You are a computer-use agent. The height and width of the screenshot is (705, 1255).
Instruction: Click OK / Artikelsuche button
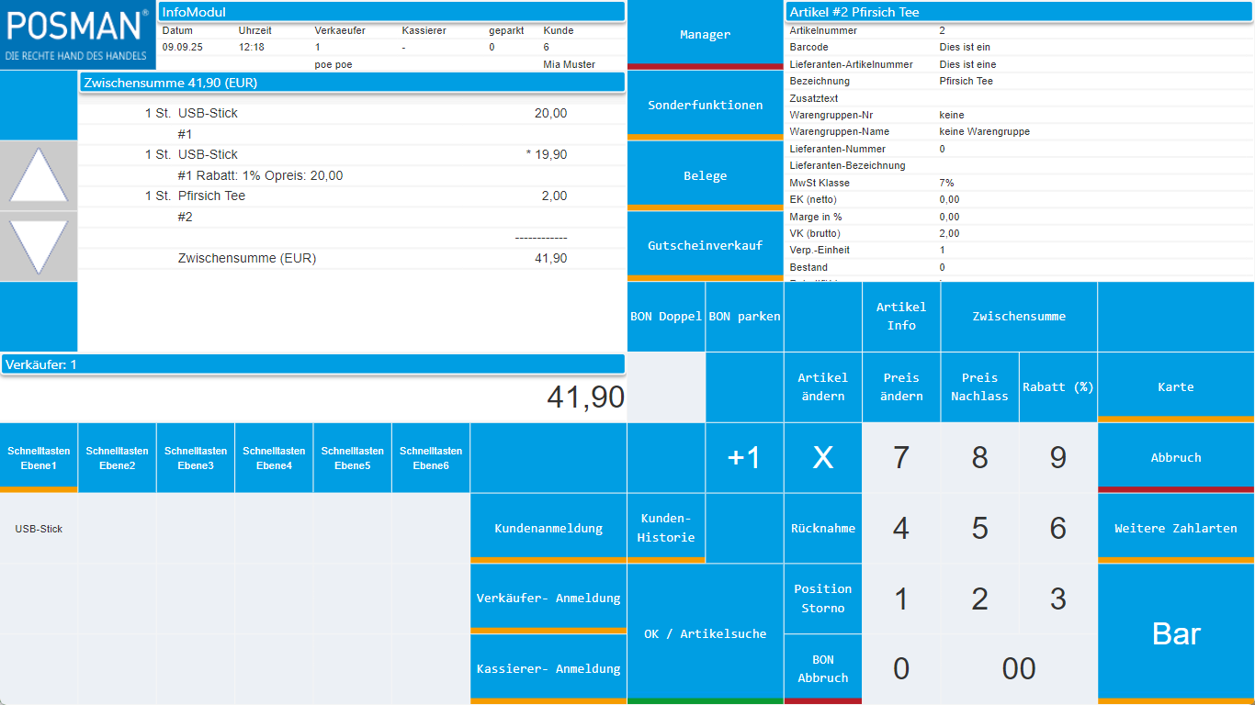click(x=705, y=633)
